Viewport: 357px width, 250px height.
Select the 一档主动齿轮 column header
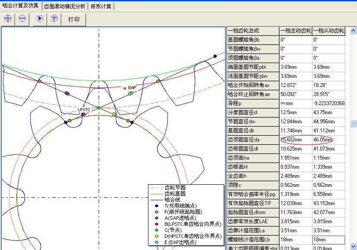click(x=296, y=31)
